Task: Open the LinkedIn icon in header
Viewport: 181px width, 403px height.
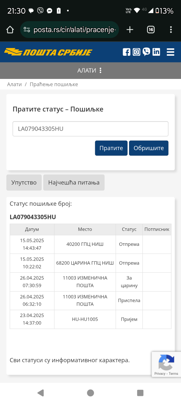Action: coord(156,52)
